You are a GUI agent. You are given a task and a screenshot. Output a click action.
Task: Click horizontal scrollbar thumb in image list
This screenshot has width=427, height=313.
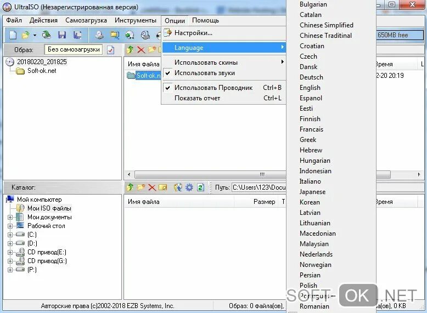[x=262, y=174]
